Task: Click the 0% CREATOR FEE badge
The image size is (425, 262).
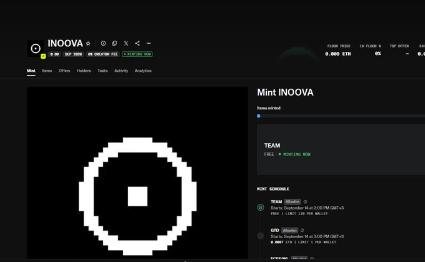Action: [x=102, y=54]
